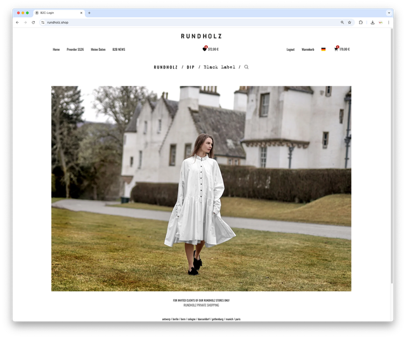Open the browser extensions puzzle icon
The image size is (406, 338).
click(361, 22)
